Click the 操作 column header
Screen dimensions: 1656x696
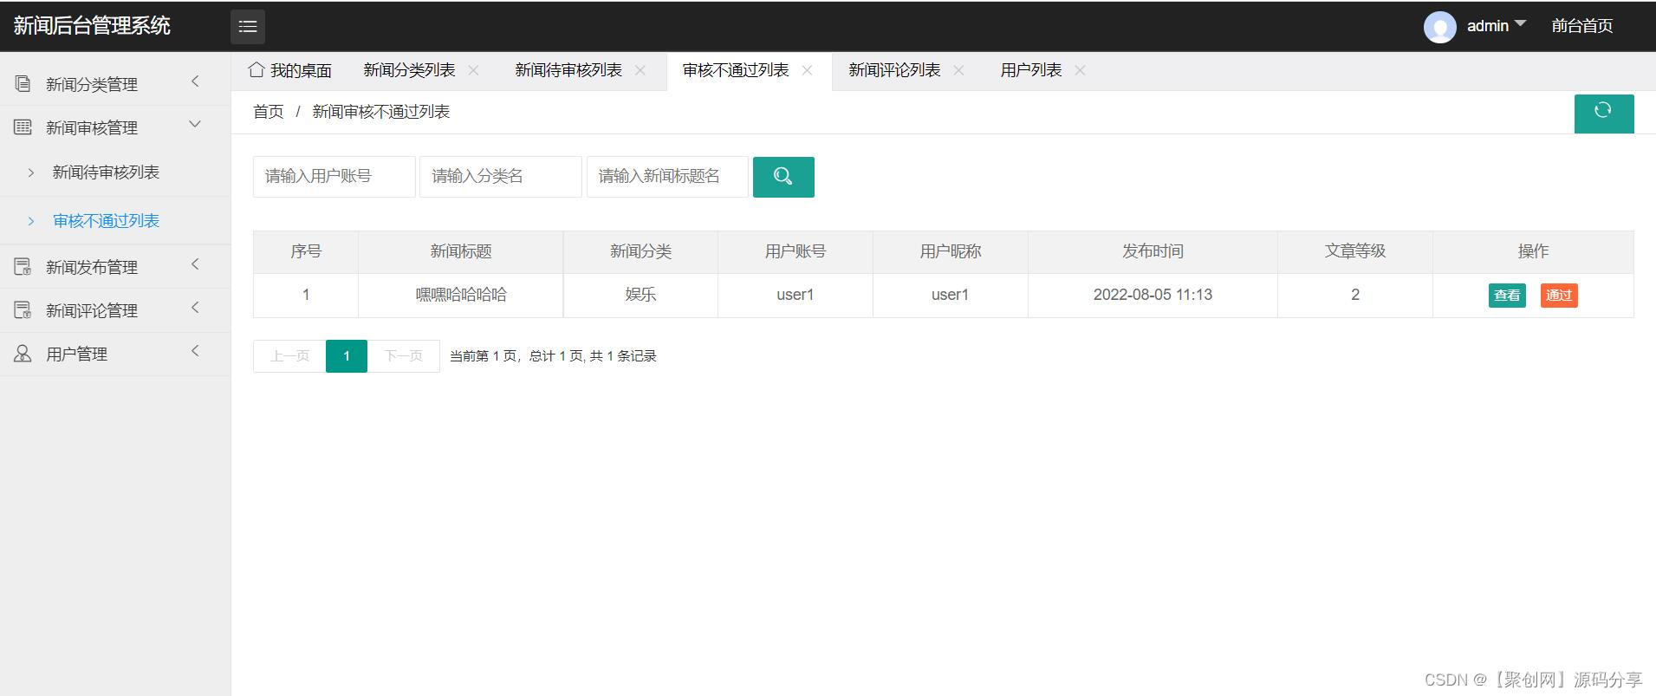(1533, 252)
